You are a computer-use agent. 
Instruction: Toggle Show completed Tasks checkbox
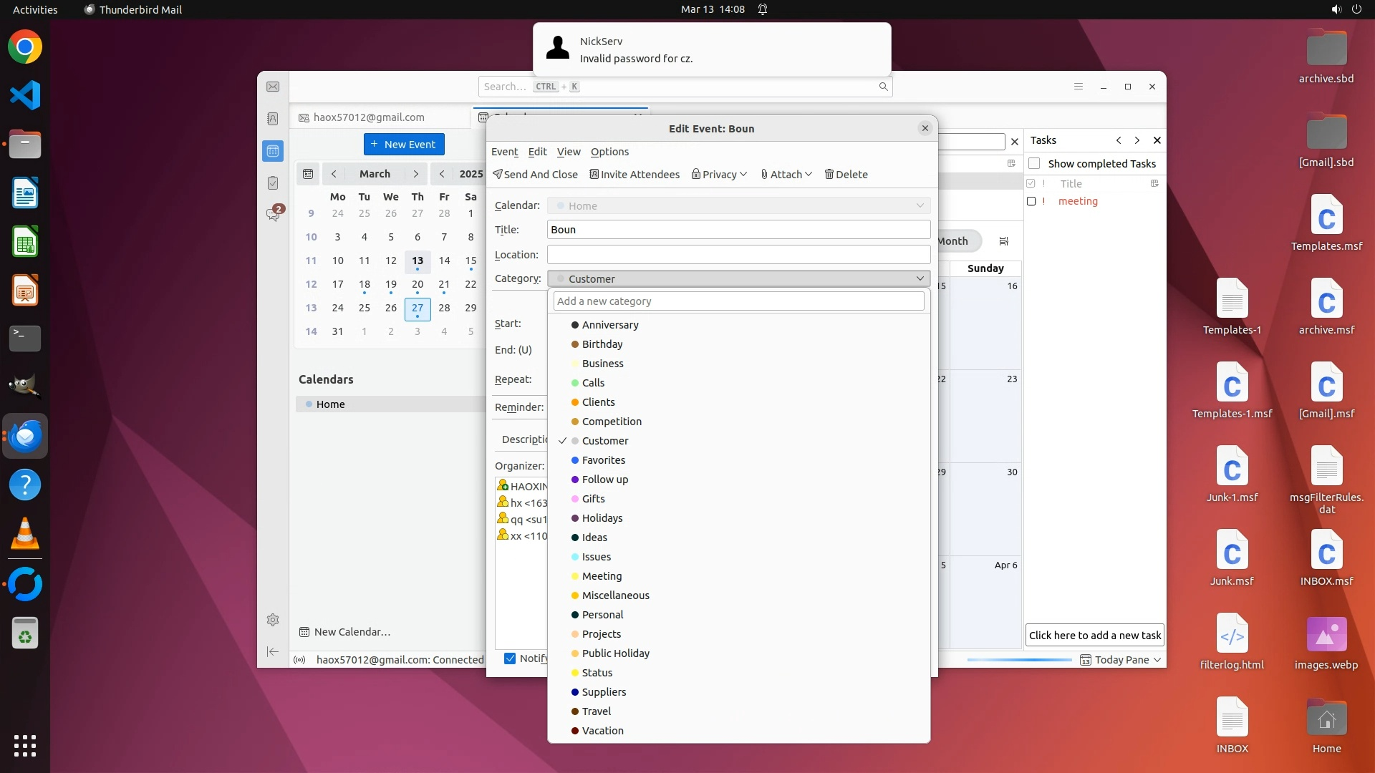click(1034, 163)
